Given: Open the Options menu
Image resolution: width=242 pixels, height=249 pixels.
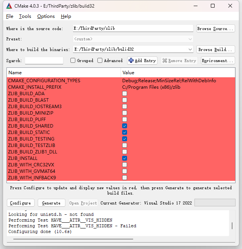Looking at the screenshot, I should [x=46, y=16].
